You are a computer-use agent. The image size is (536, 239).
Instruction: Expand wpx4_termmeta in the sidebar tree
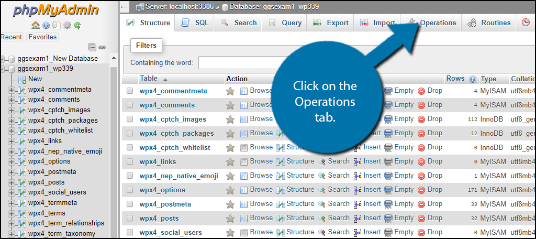tap(12, 203)
